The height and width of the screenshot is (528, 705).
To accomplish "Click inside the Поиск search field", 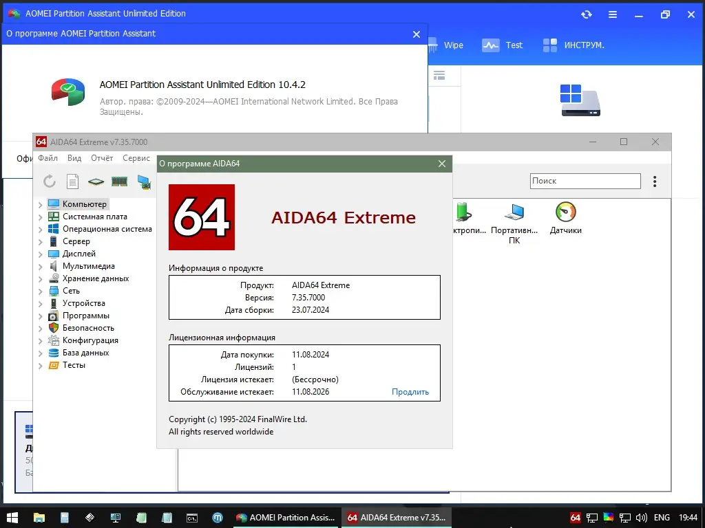I will 585,180.
